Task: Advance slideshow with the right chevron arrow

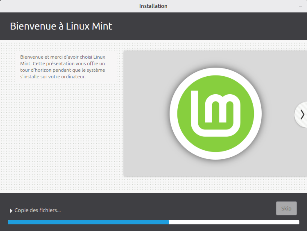Action: pyautogui.click(x=302, y=115)
